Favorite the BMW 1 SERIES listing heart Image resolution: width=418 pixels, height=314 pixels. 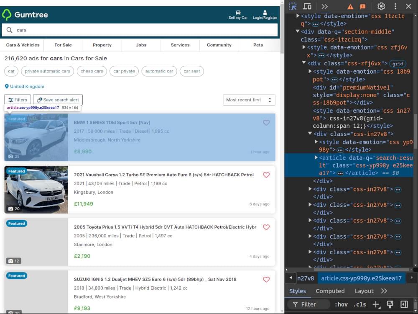coord(266,123)
